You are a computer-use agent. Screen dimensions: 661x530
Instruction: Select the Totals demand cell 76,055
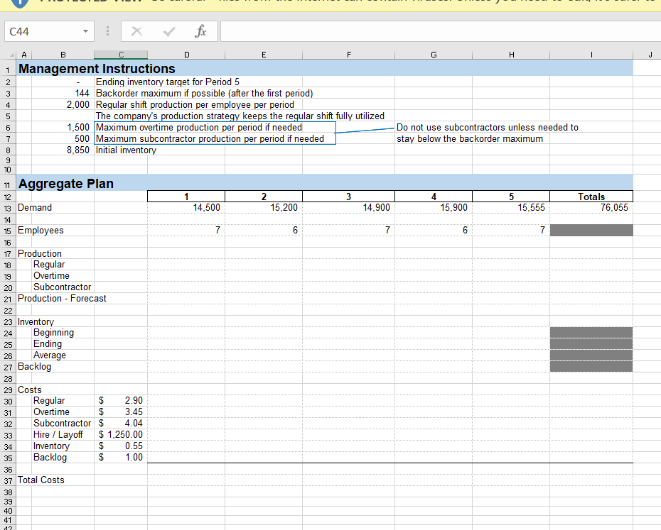(591, 208)
